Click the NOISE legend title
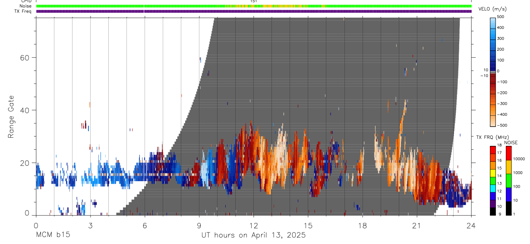Viewport: 530px width, 244px height. pos(511,142)
